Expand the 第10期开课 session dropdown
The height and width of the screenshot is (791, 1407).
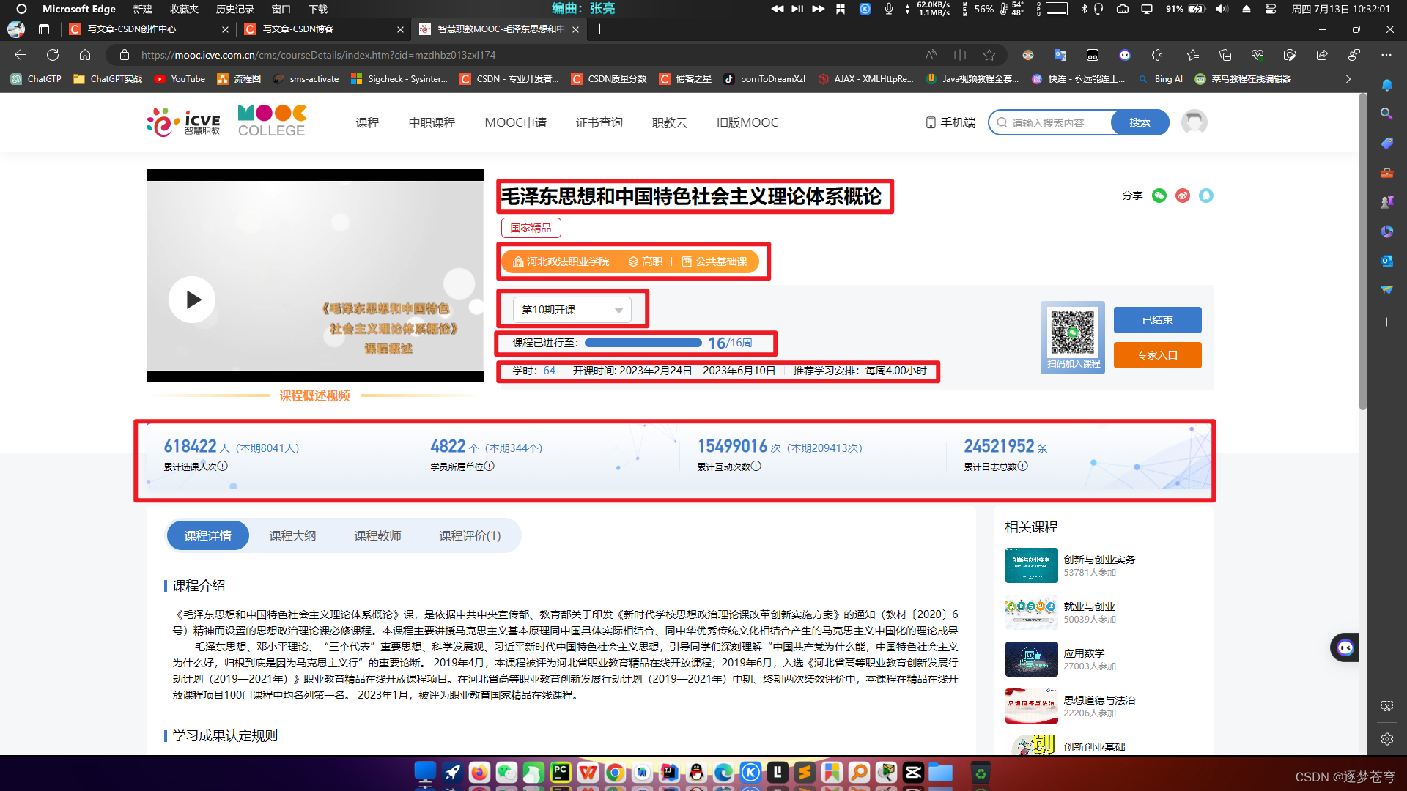tap(572, 310)
